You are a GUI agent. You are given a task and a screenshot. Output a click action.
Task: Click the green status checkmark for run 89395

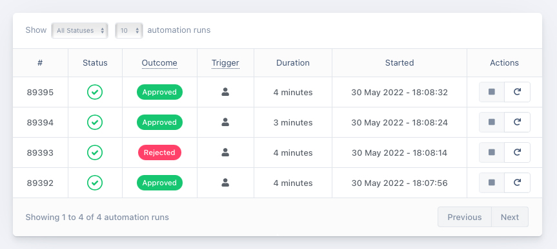click(95, 92)
